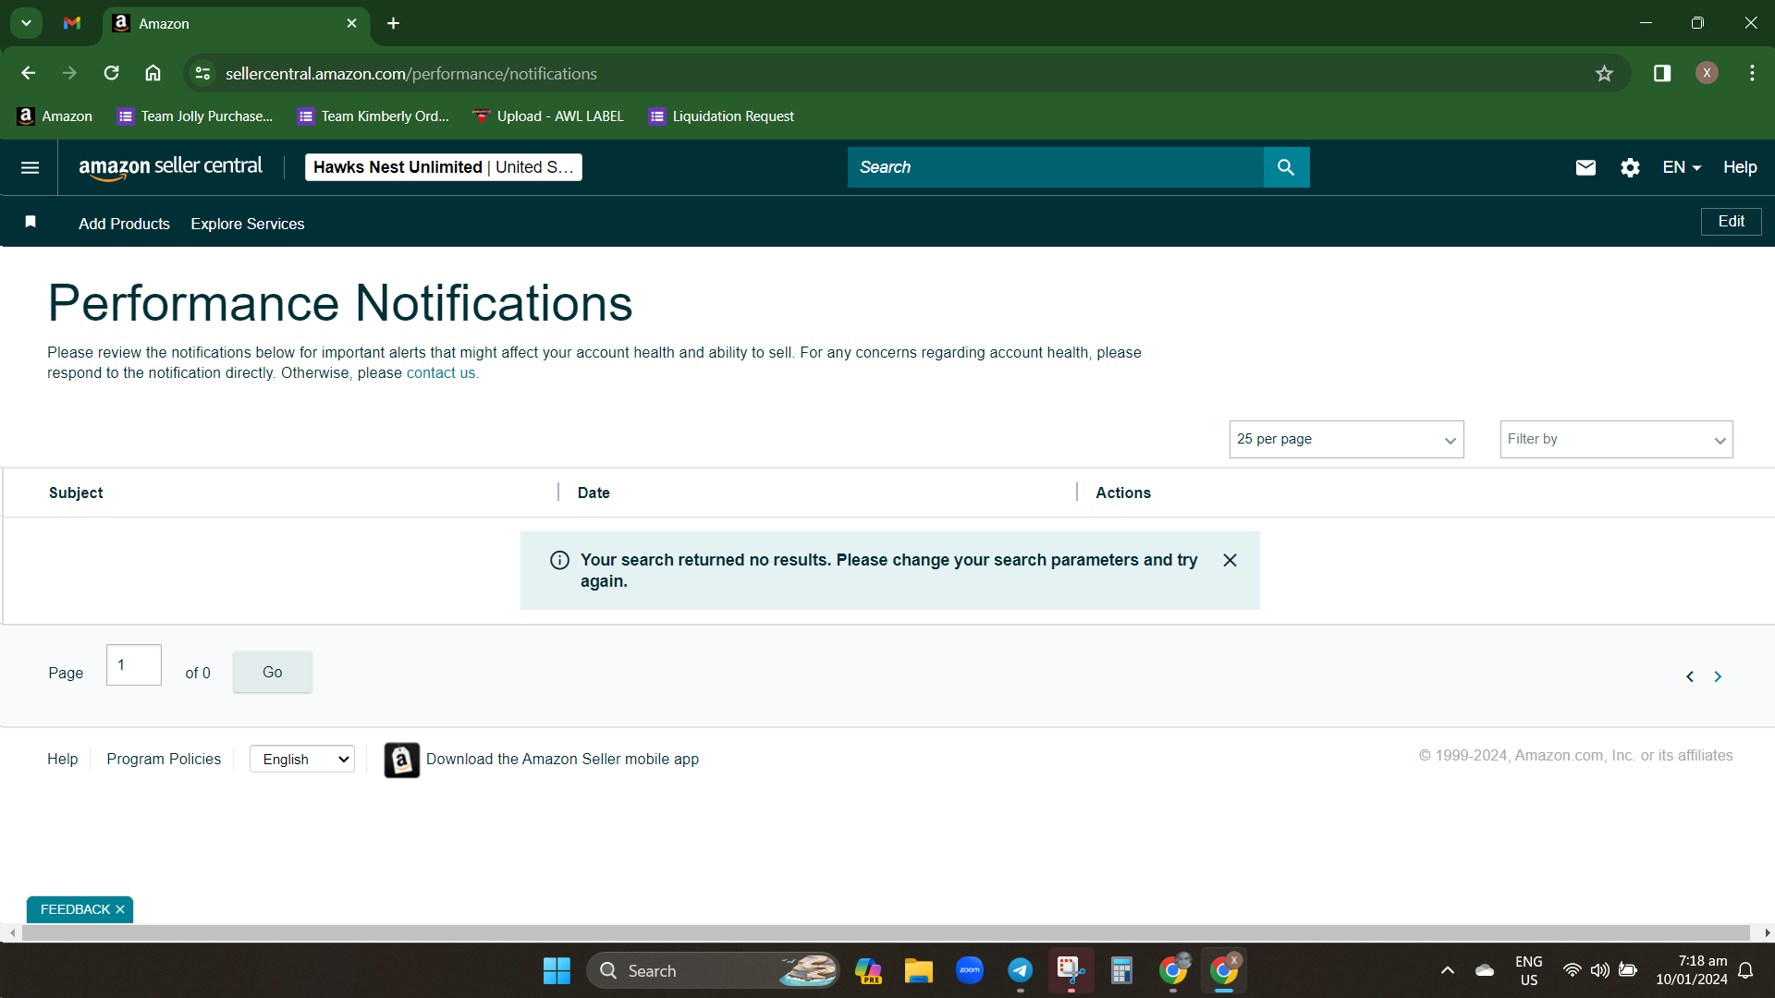
Task: Open the browser side panel
Action: click(x=1661, y=73)
